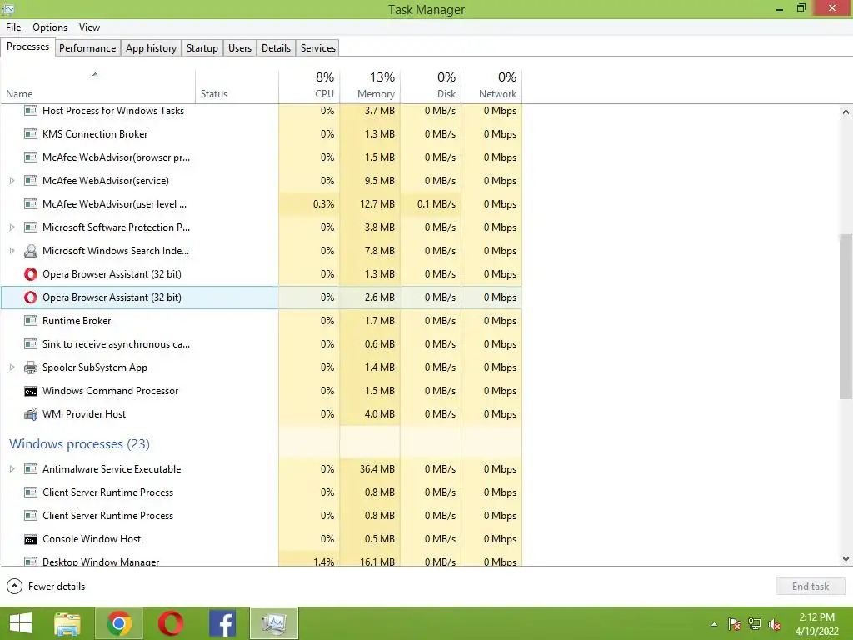
Task: Sort by the Status column header
Action: (x=237, y=87)
